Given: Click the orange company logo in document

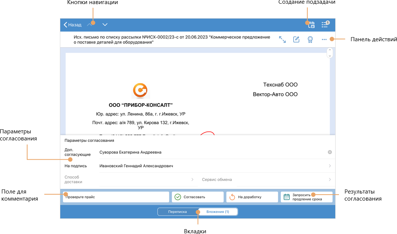Looking at the screenshot, I should [x=140, y=90].
